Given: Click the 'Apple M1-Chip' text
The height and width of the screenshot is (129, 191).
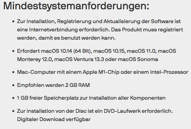Looking at the screenshot, I should tap(101, 72).
